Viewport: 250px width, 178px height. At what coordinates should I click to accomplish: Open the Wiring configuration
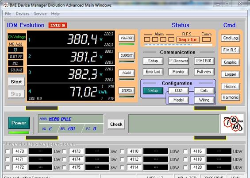(204, 100)
